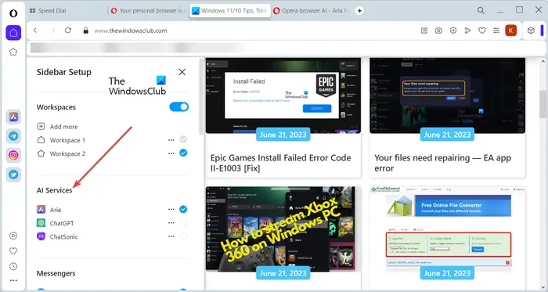Uncheck the Workspace 2 checkbox
This screenshot has width=548, height=292.
pos(183,153)
